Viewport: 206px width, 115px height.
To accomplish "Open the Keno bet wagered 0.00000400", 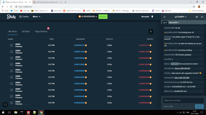I will coord(80,96).
